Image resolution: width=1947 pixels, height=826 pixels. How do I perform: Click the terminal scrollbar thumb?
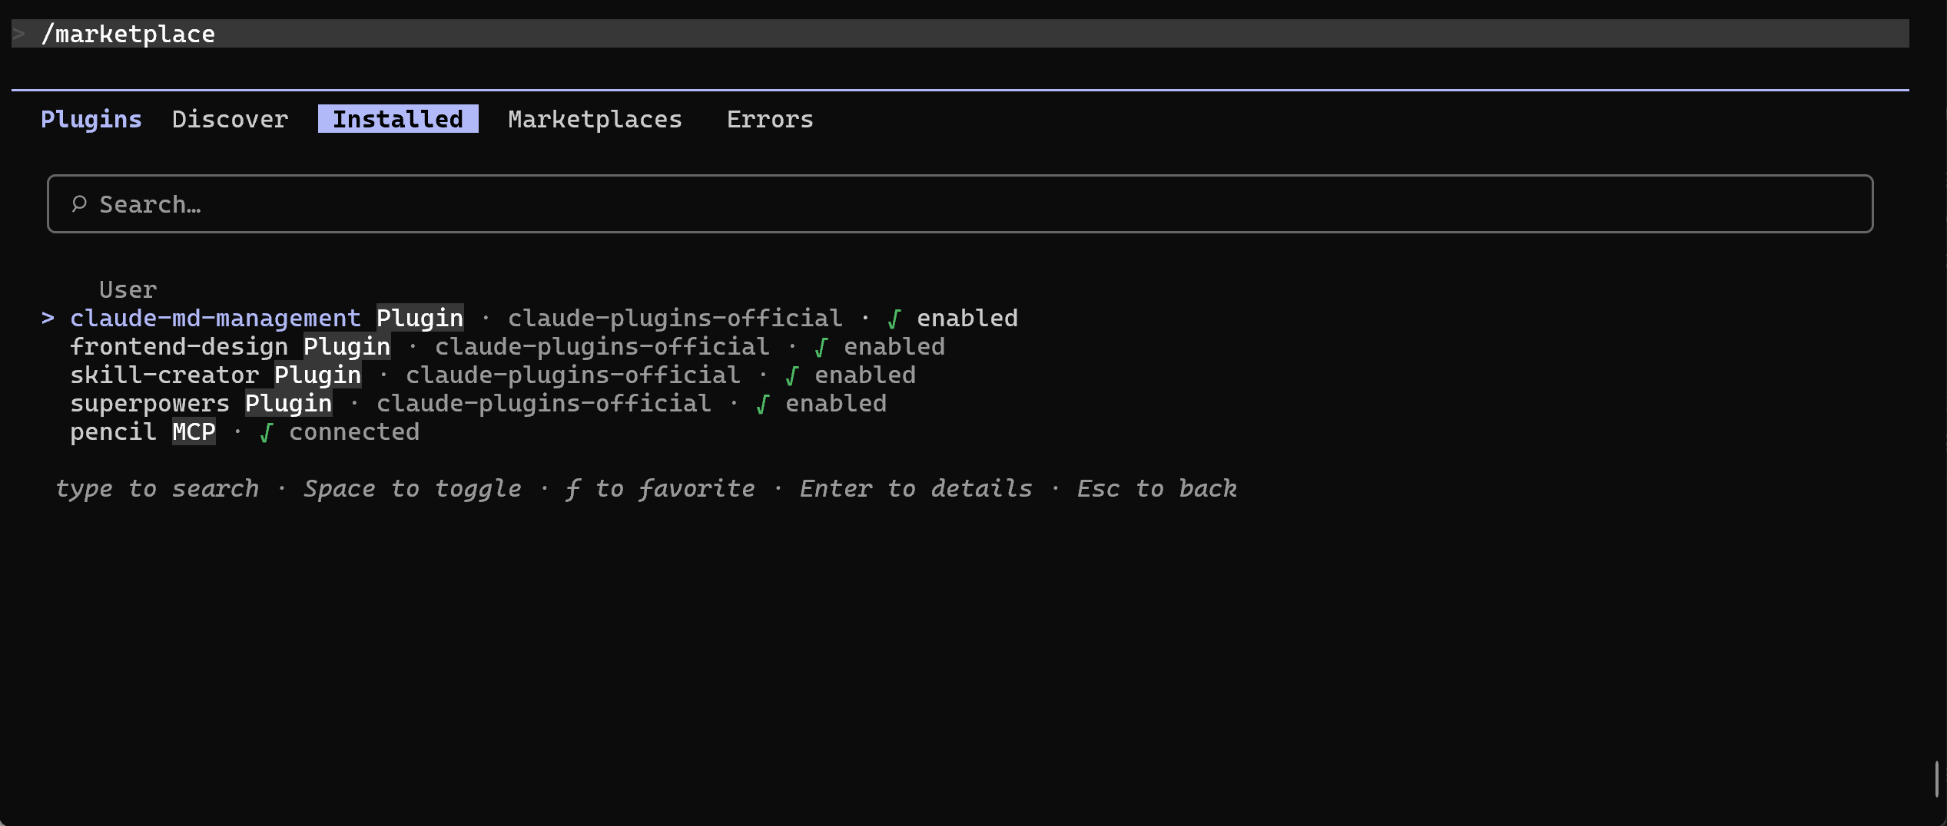tap(1937, 779)
